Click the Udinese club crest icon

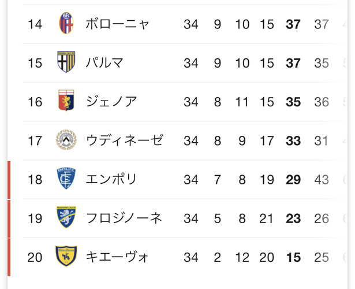point(66,140)
